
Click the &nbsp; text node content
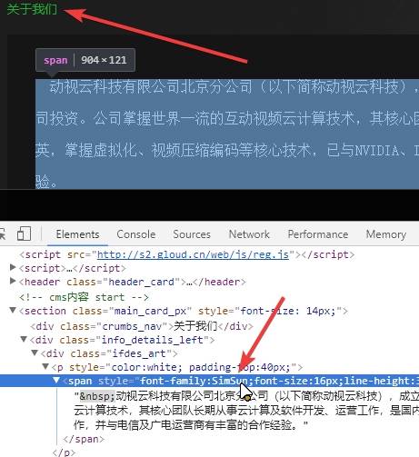97,396
